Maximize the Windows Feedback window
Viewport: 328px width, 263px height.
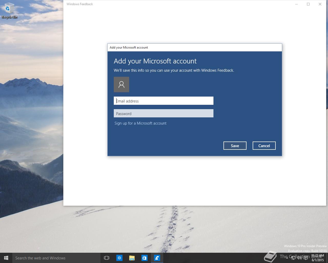click(308, 4)
